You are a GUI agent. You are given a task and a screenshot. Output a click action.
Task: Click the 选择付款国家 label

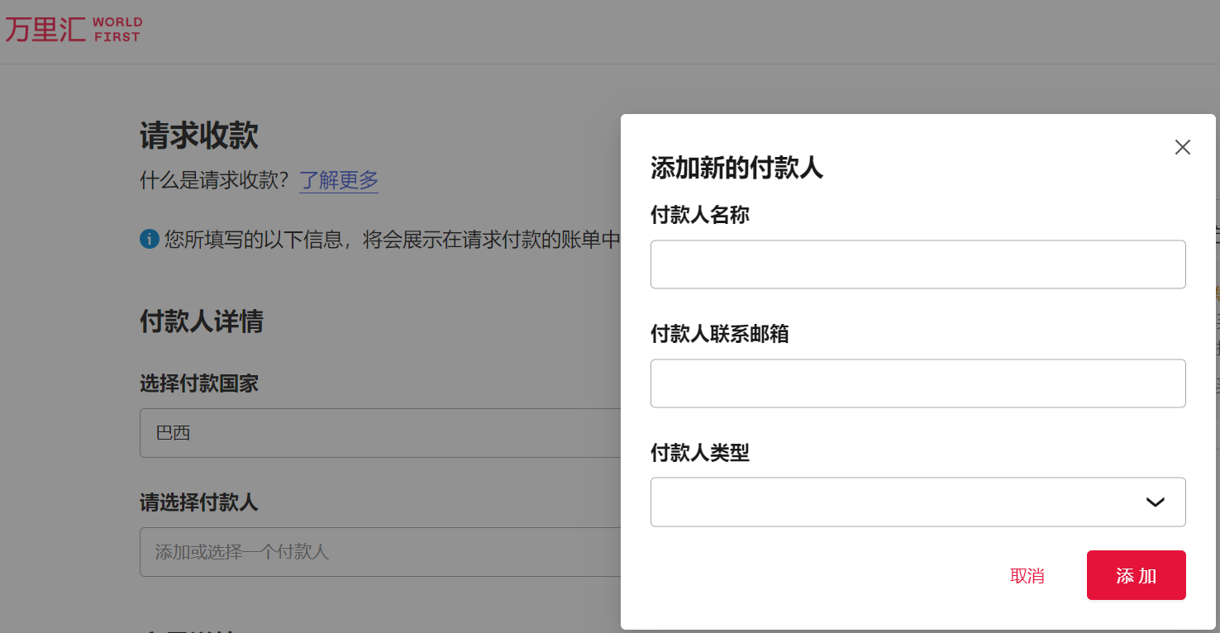(x=199, y=384)
